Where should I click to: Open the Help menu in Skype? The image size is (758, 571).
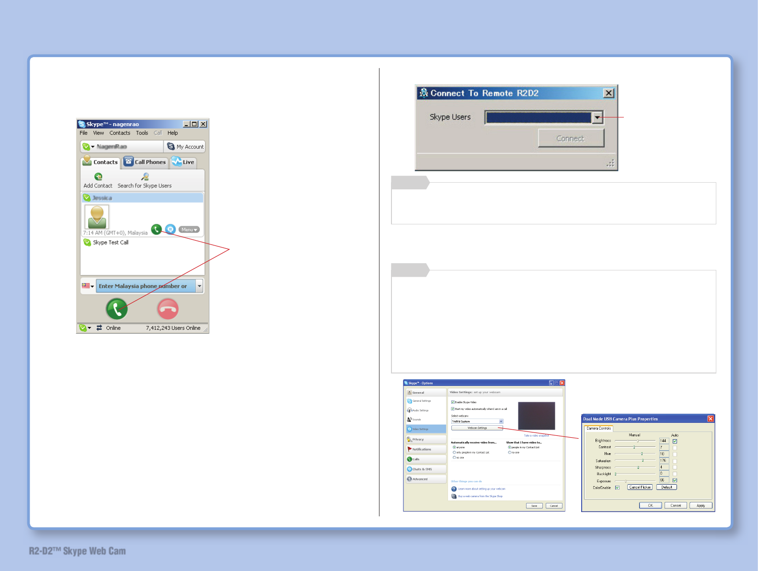coord(172,133)
